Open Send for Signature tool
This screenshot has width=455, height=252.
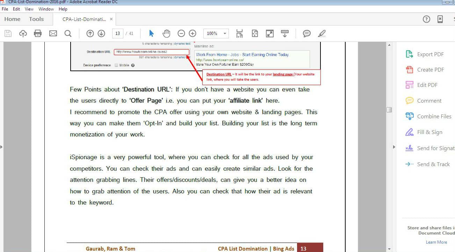pyautogui.click(x=430, y=148)
